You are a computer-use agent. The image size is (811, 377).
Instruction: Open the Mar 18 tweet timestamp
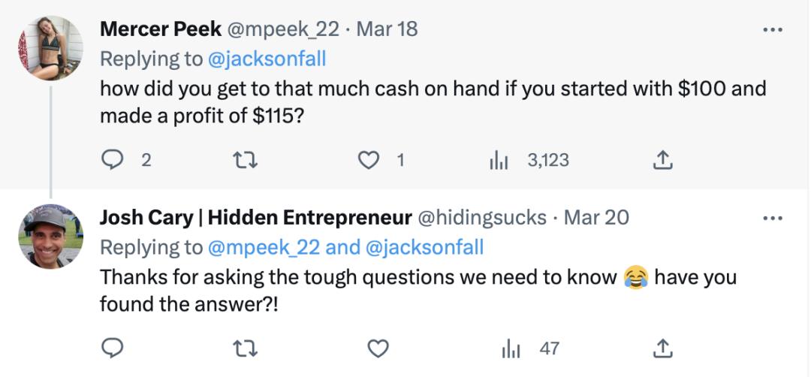(x=387, y=29)
